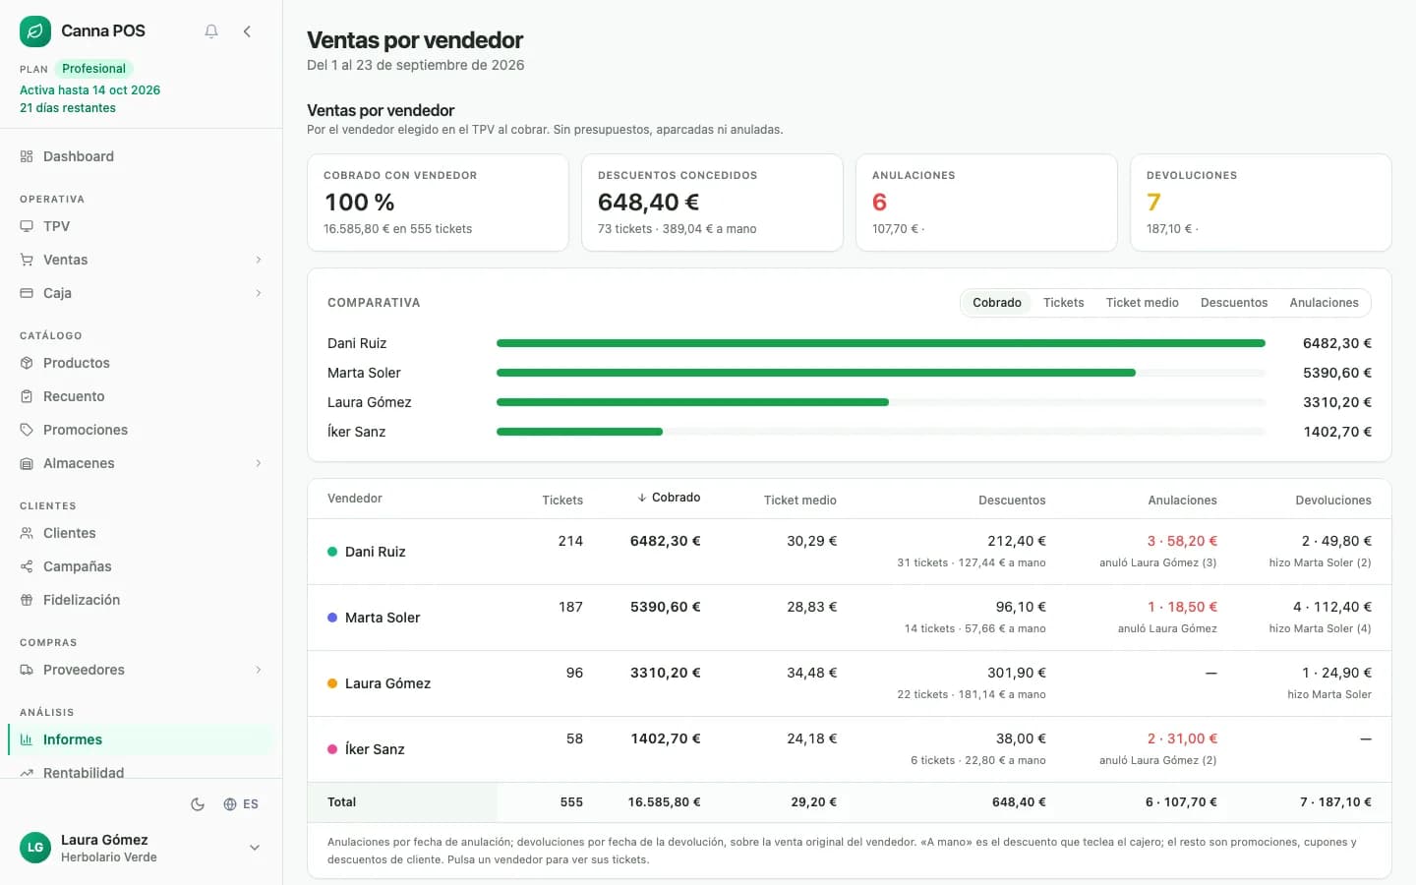Click the Descuentos concedidos 648,40 € card
The image size is (1416, 885).
click(712, 203)
